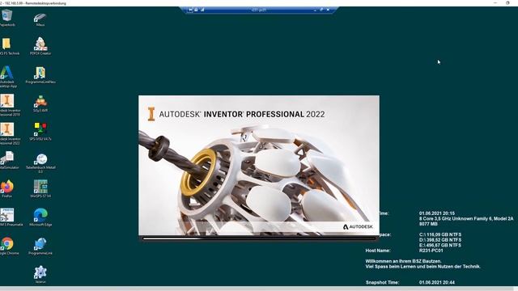This screenshot has width=518, height=291.
Task: Click the signal strength icon on connection bar
Action: 202,10
